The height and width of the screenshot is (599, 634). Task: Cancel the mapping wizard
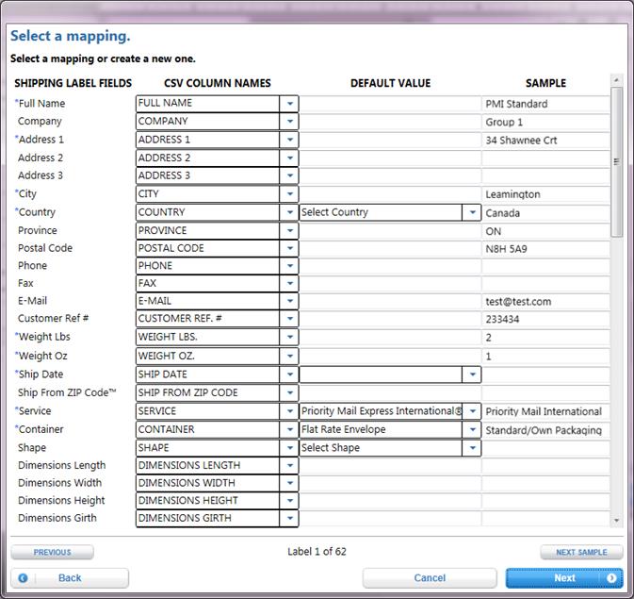[x=430, y=578]
